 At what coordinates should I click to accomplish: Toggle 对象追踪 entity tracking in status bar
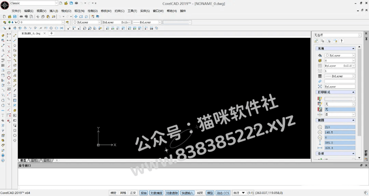pyautogui.click(x=172, y=193)
